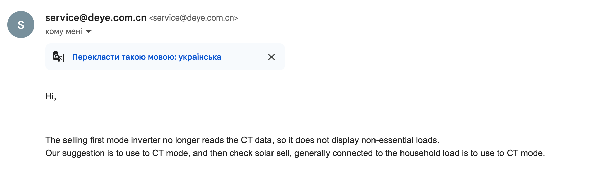Screen dimensions: 595x175
Task: Click the Hi, greeting line
Action: (x=51, y=96)
